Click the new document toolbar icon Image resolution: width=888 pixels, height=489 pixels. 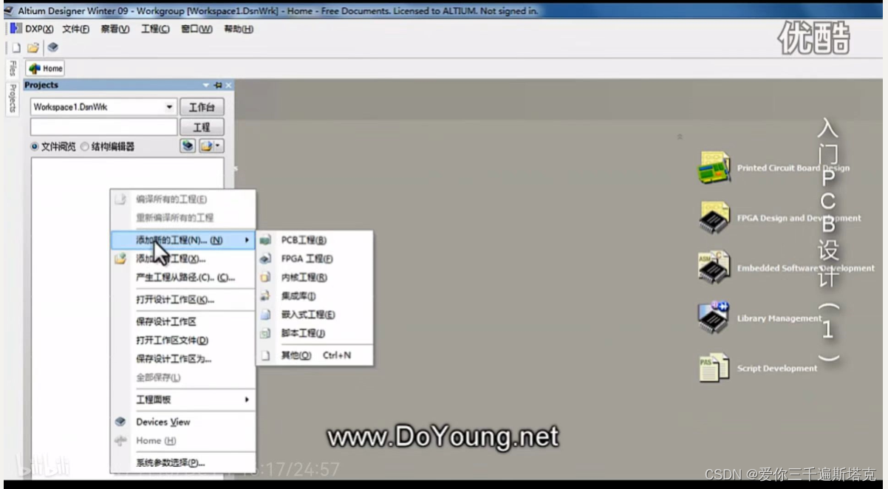click(16, 47)
